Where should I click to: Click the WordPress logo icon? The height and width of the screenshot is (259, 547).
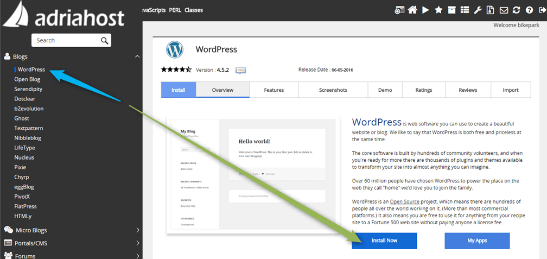tap(174, 49)
